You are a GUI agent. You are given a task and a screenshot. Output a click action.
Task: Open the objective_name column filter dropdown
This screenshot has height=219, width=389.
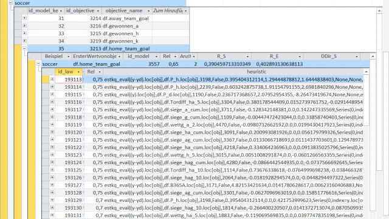coord(148,11)
